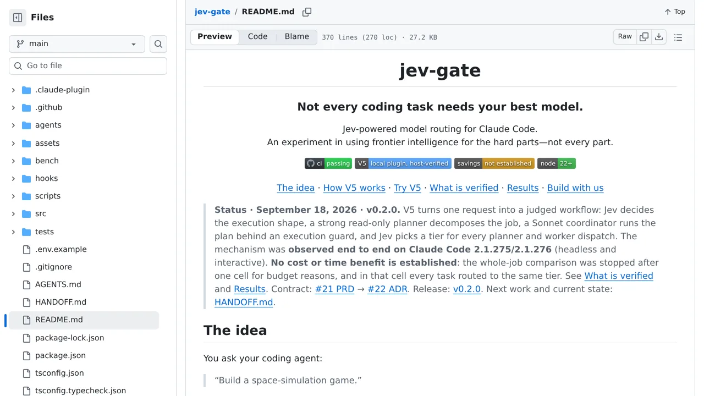This screenshot has width=704, height=396.
Task: Click the ci passing badge
Action: tap(328, 163)
